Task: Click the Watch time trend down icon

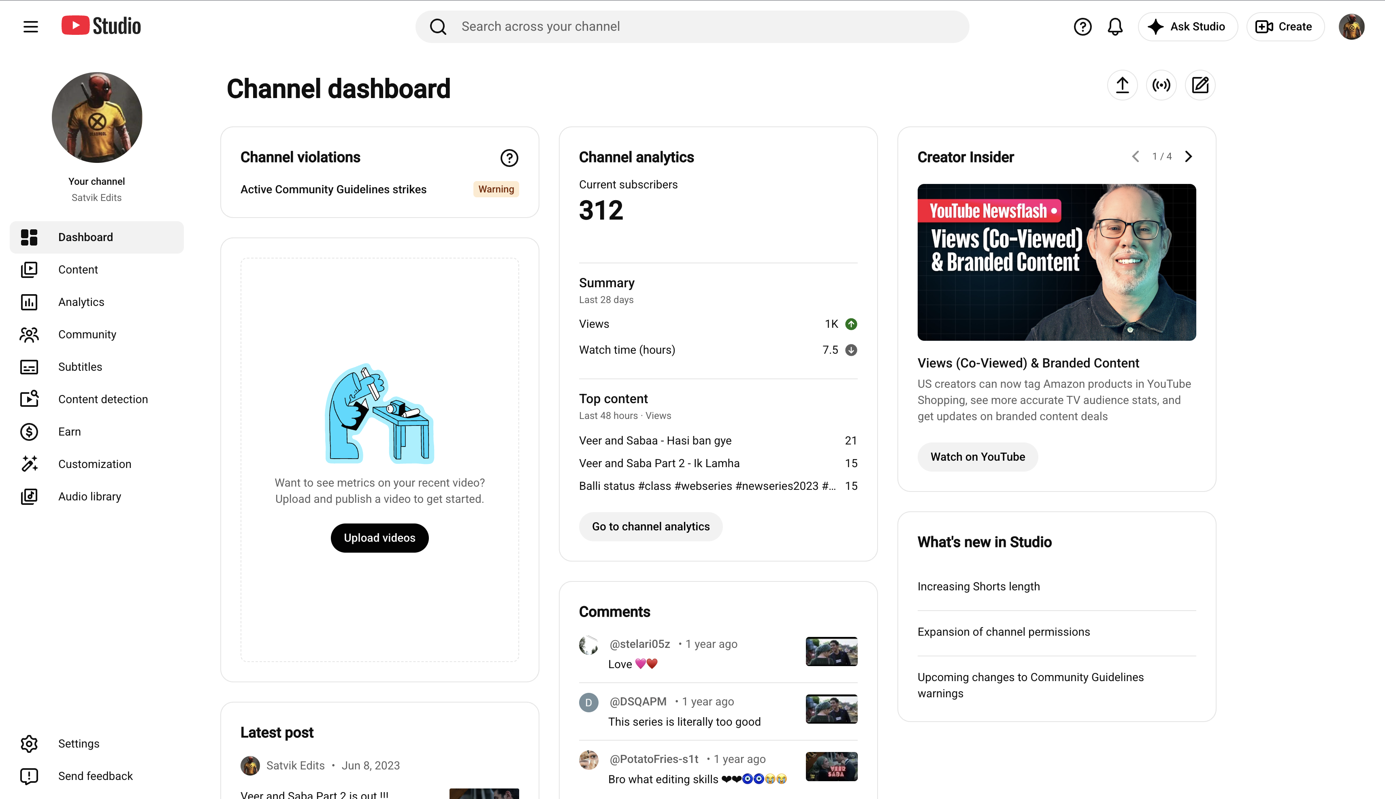Action: (851, 350)
